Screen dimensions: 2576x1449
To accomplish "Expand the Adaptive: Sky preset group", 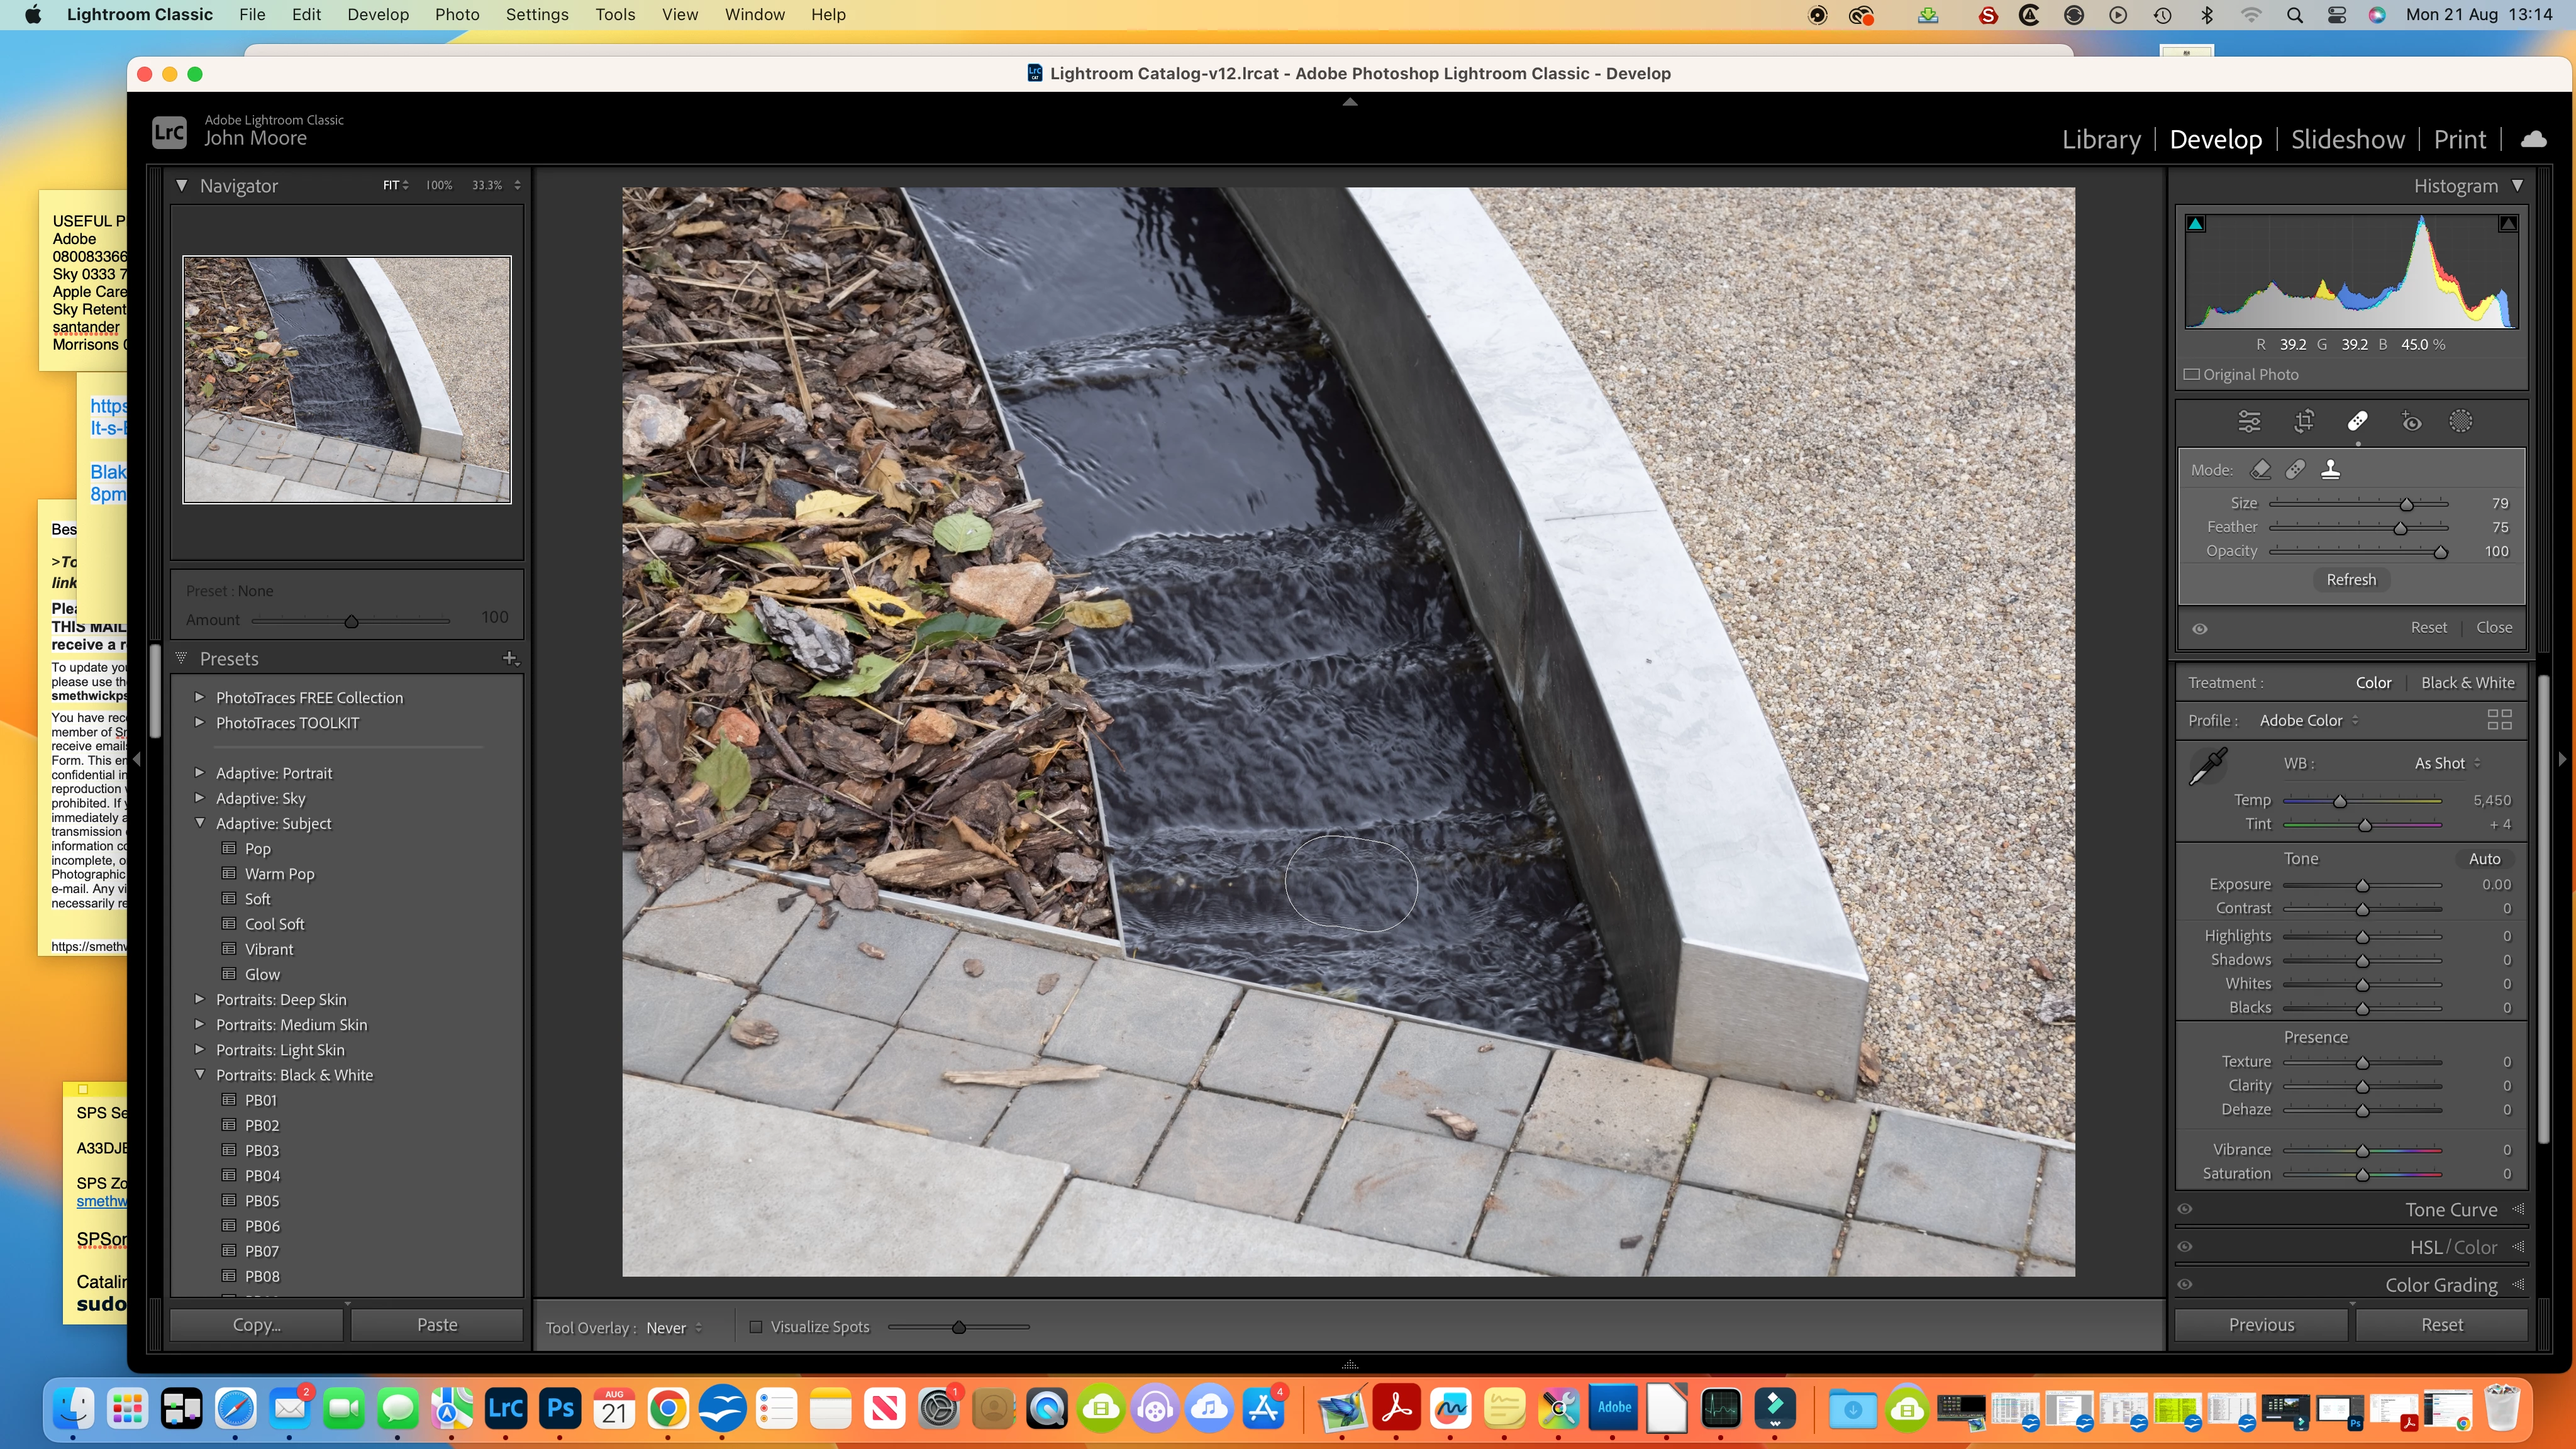I will (199, 798).
